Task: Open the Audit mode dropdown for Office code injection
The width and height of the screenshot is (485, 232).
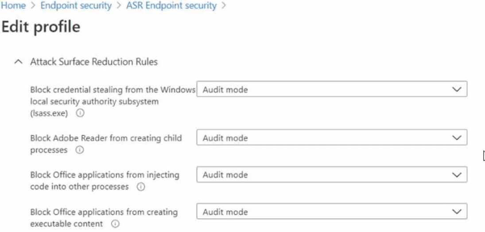Action: 332,175
